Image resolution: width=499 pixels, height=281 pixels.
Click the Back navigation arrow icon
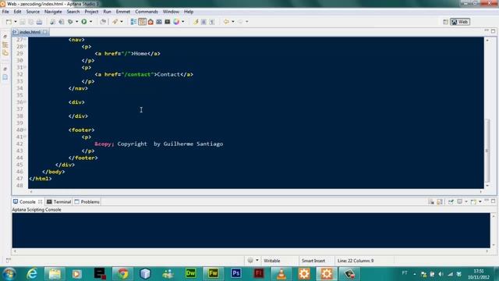(x=226, y=22)
